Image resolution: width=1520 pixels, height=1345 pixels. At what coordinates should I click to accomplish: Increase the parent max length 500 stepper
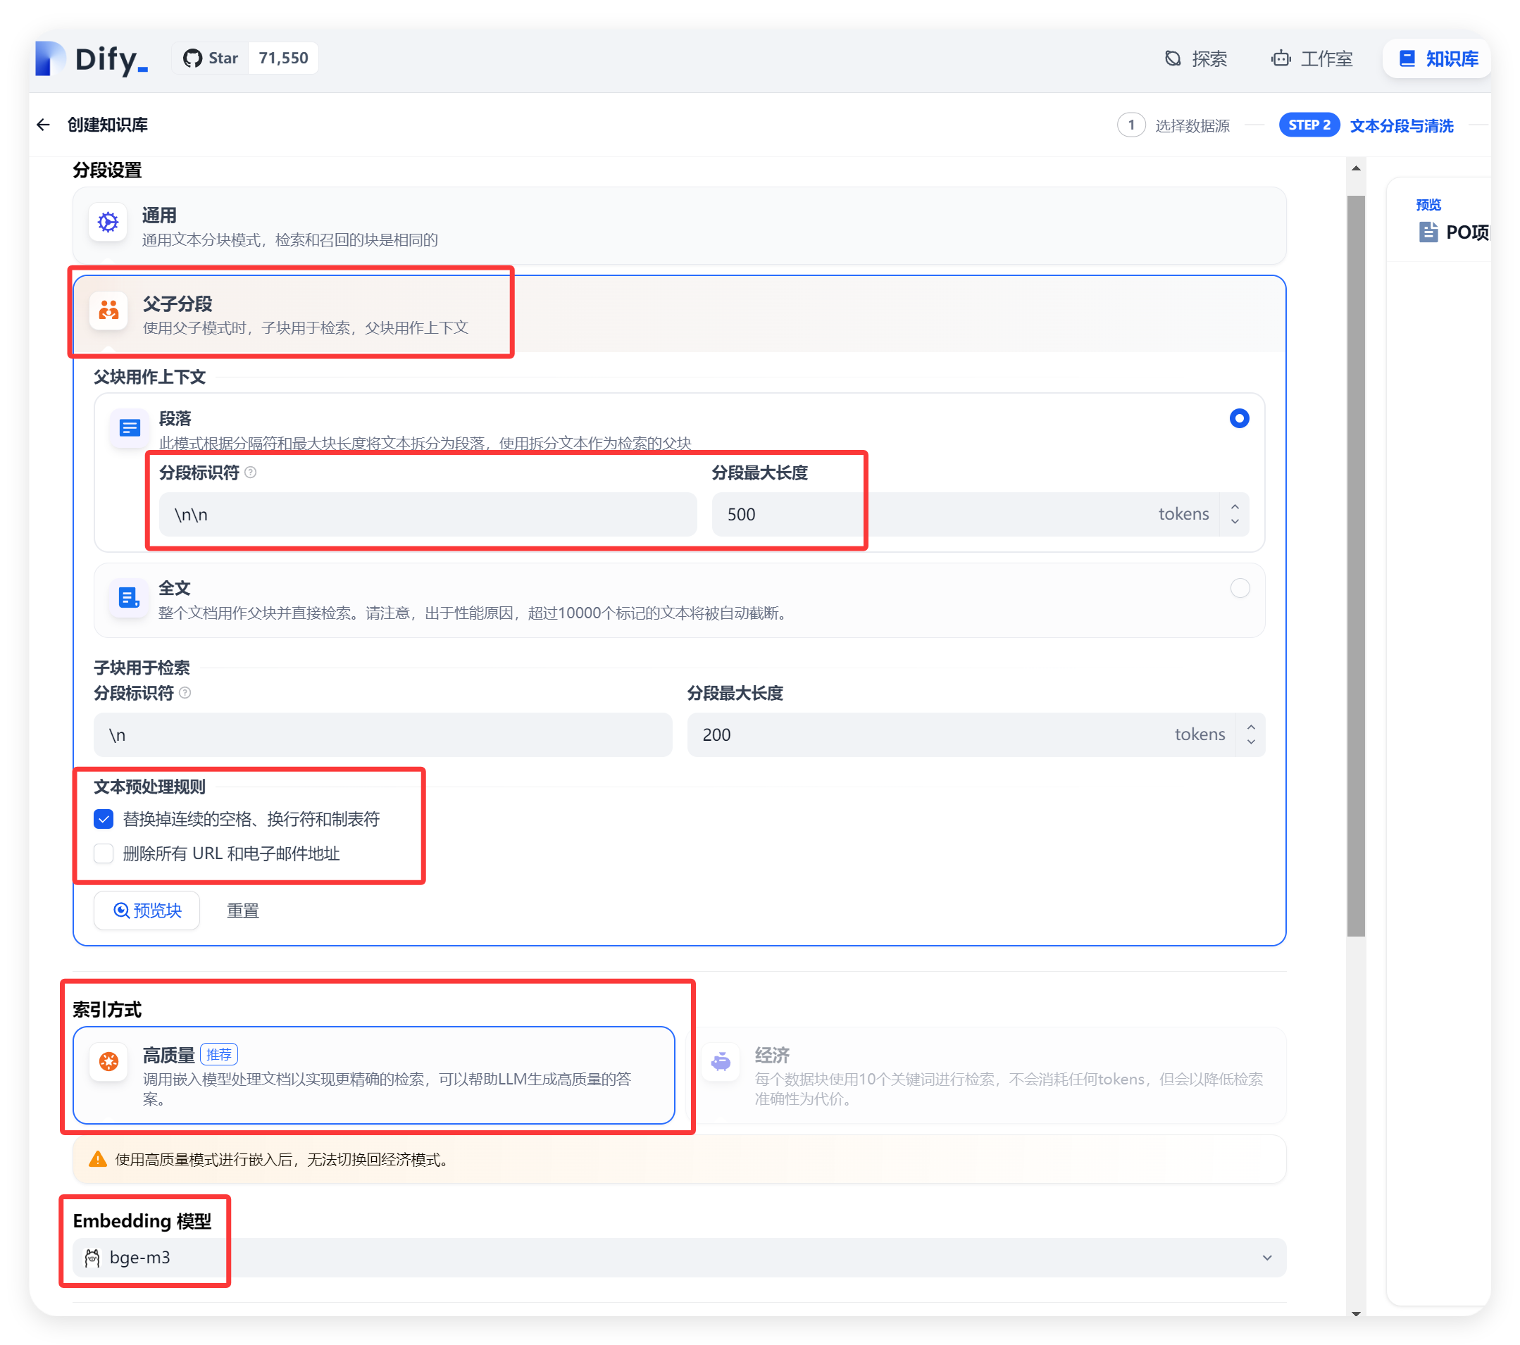click(x=1235, y=506)
